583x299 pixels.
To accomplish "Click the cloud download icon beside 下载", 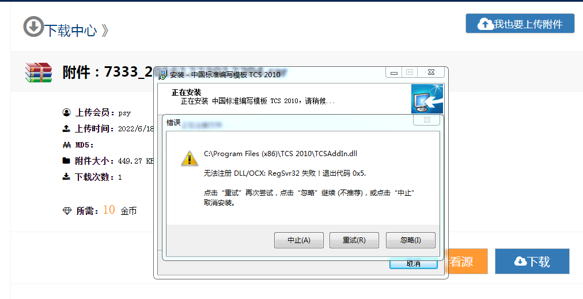I will (520, 262).
